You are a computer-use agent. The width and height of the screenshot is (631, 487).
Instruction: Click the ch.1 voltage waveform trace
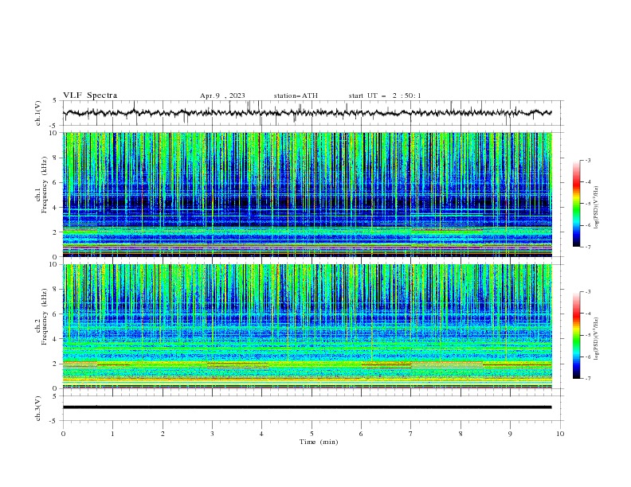tap(307, 113)
